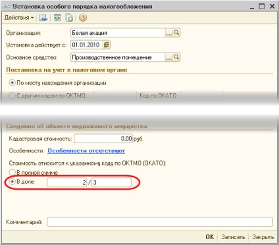
Task: Select the В полной сумме option
Action: click(x=12, y=172)
